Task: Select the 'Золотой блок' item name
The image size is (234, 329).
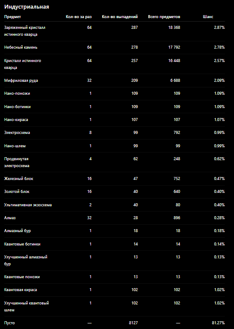Action: click(x=17, y=192)
